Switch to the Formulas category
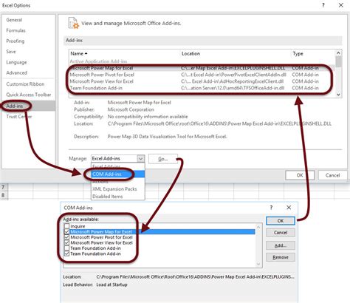Screen dimensions: 350x303 click(x=16, y=30)
